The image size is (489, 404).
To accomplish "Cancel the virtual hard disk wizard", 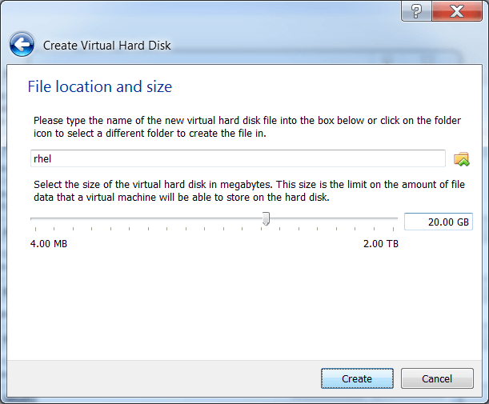I will tap(437, 378).
